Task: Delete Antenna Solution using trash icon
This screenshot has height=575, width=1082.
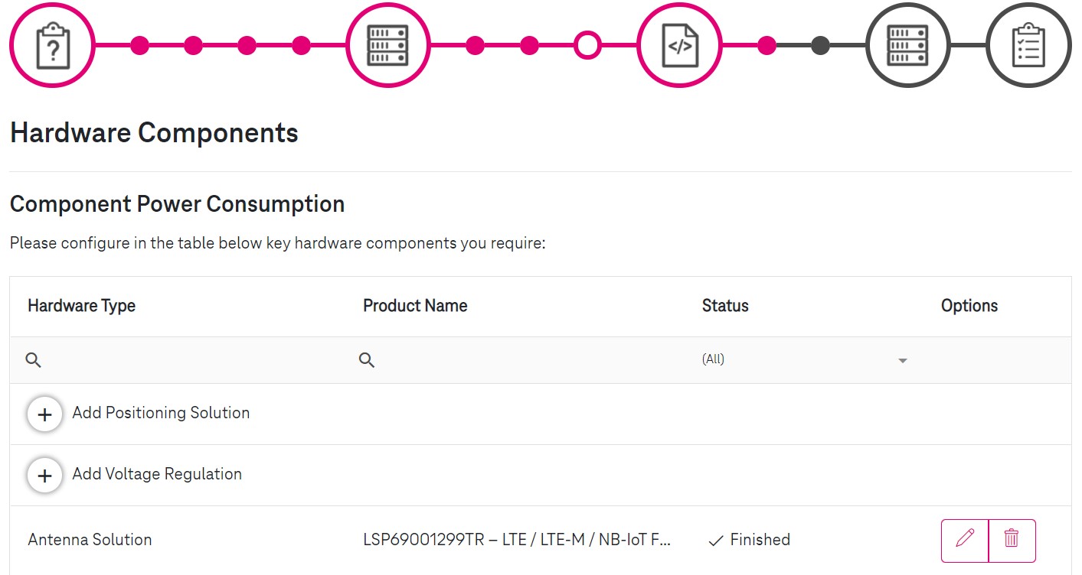Action: [x=1012, y=541]
